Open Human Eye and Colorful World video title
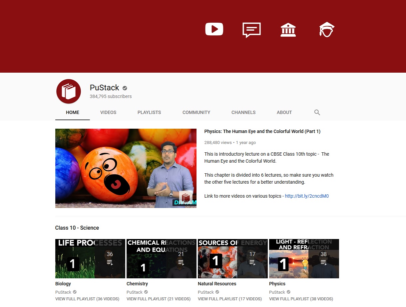Screen dimensions: 406x307 [x=262, y=131]
